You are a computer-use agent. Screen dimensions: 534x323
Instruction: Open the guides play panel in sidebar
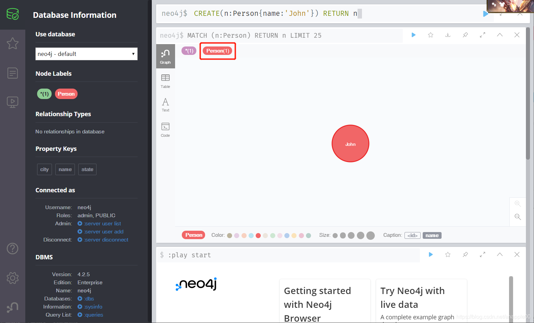pyautogui.click(x=12, y=102)
